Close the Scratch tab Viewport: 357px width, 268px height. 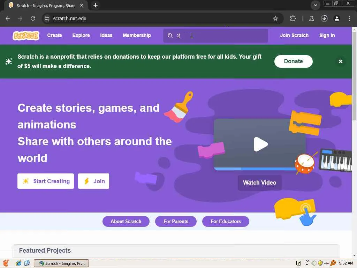click(x=82, y=5)
